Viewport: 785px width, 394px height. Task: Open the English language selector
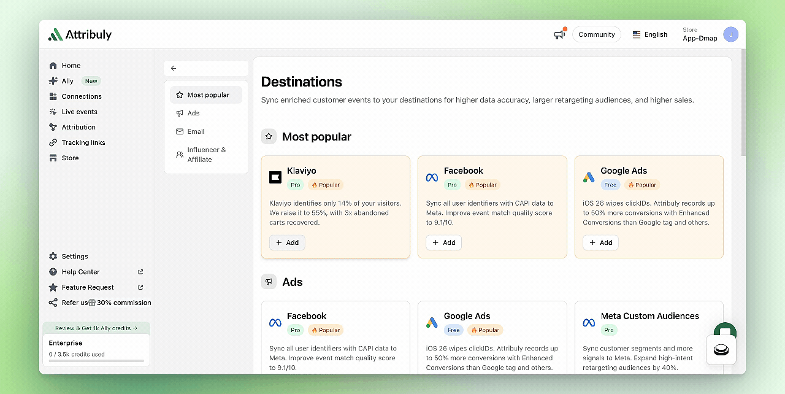pos(650,34)
